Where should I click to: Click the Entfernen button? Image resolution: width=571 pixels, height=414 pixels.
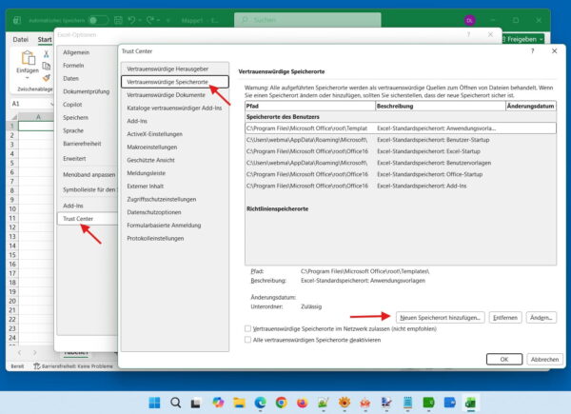(505, 318)
